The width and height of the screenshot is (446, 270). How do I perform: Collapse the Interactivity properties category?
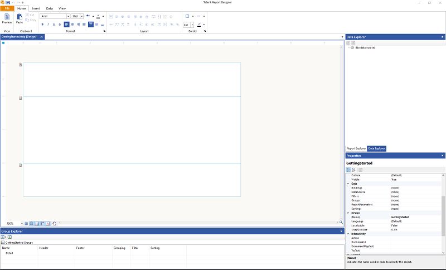tap(348, 234)
